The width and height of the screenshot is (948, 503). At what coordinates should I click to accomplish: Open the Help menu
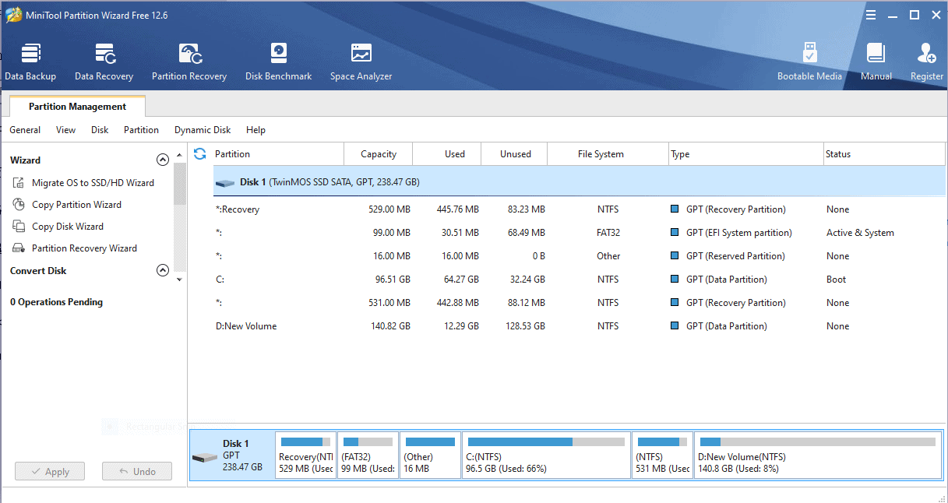[256, 130]
